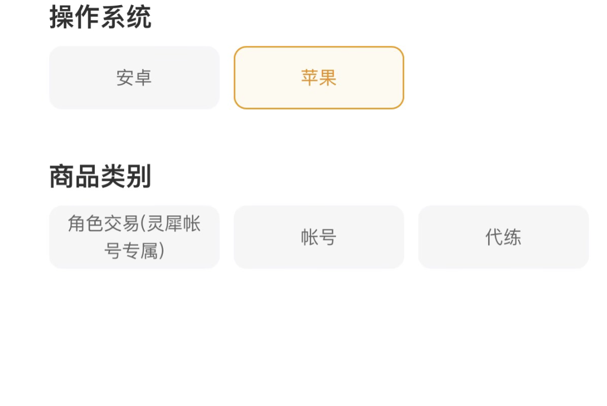Select the 安卓 operating system option
The width and height of the screenshot is (607, 406).
pos(134,77)
